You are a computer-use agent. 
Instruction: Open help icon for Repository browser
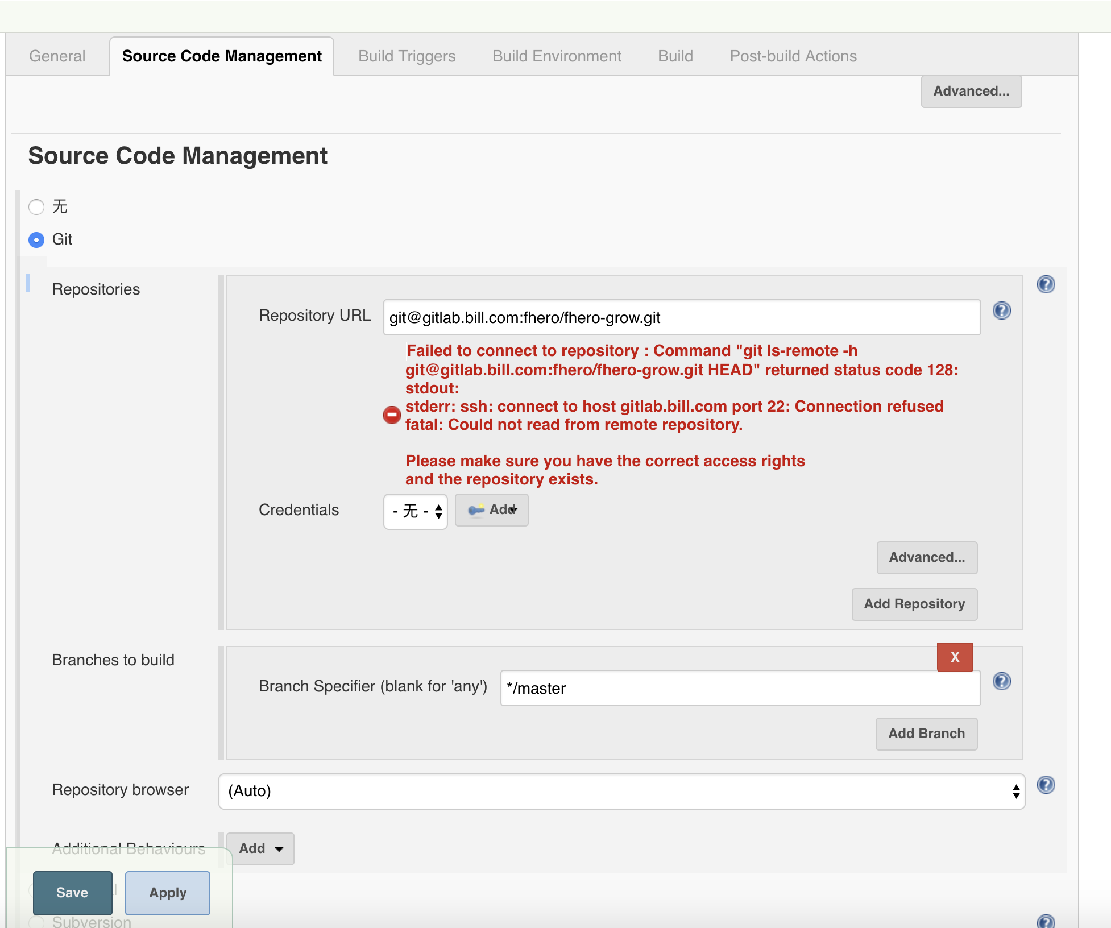pos(1046,785)
